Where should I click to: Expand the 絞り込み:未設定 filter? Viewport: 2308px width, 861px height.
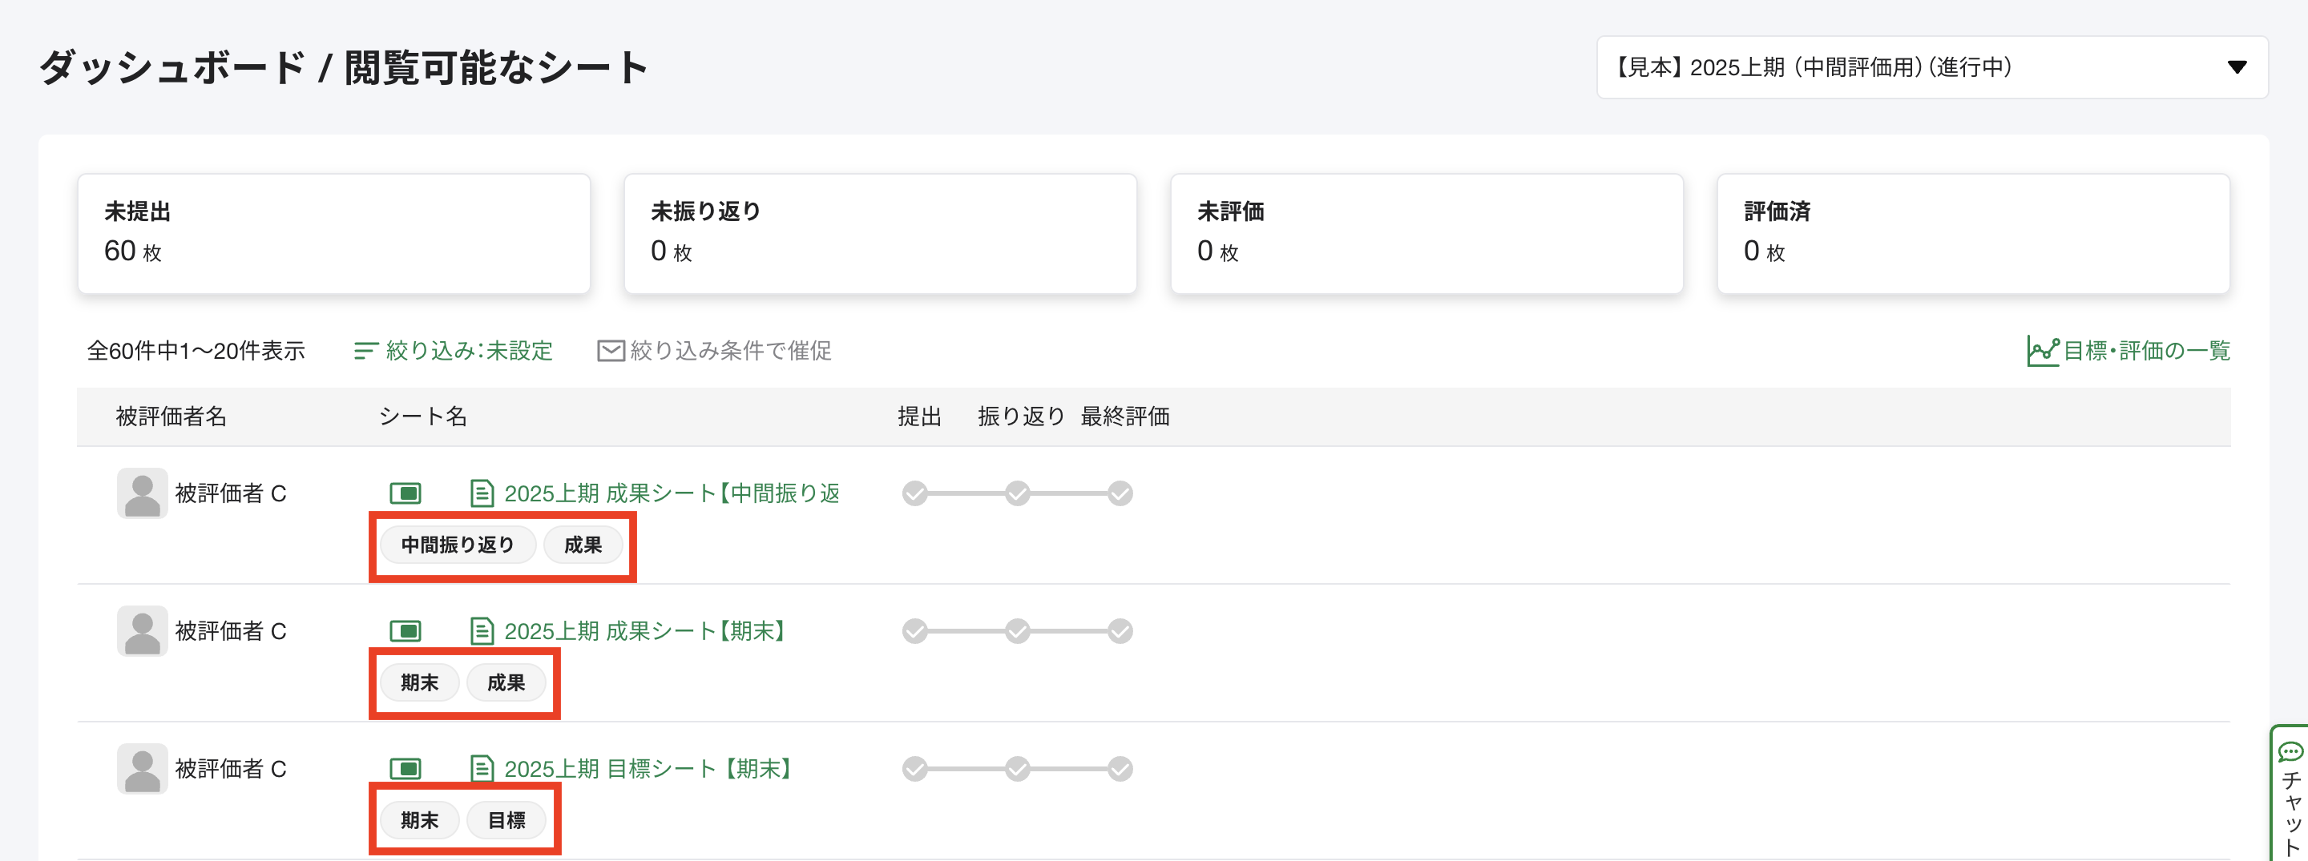pyautogui.click(x=454, y=351)
